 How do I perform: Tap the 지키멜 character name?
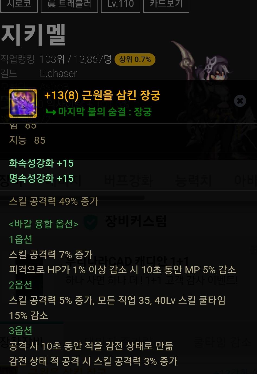tap(34, 35)
